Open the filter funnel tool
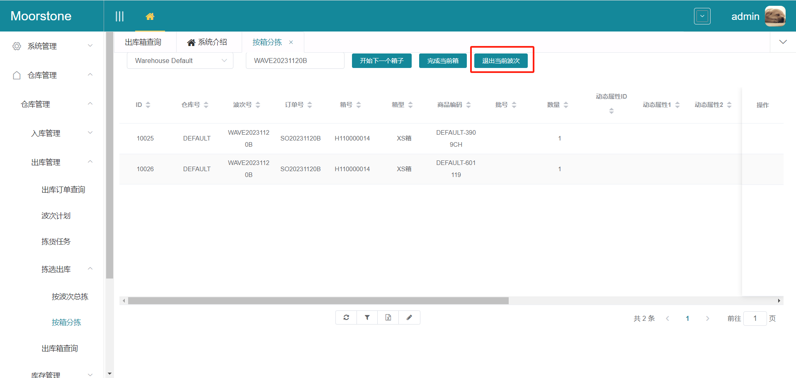 pos(367,317)
